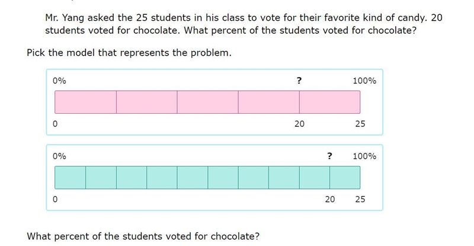The height and width of the screenshot is (246, 474).
Task: Select the teal ten-segment bar model
Action: [214, 178]
